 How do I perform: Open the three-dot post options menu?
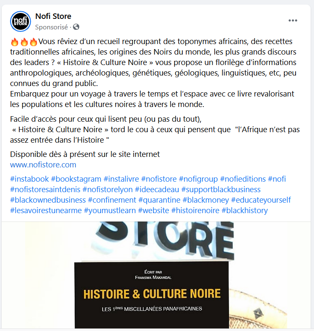click(x=293, y=21)
